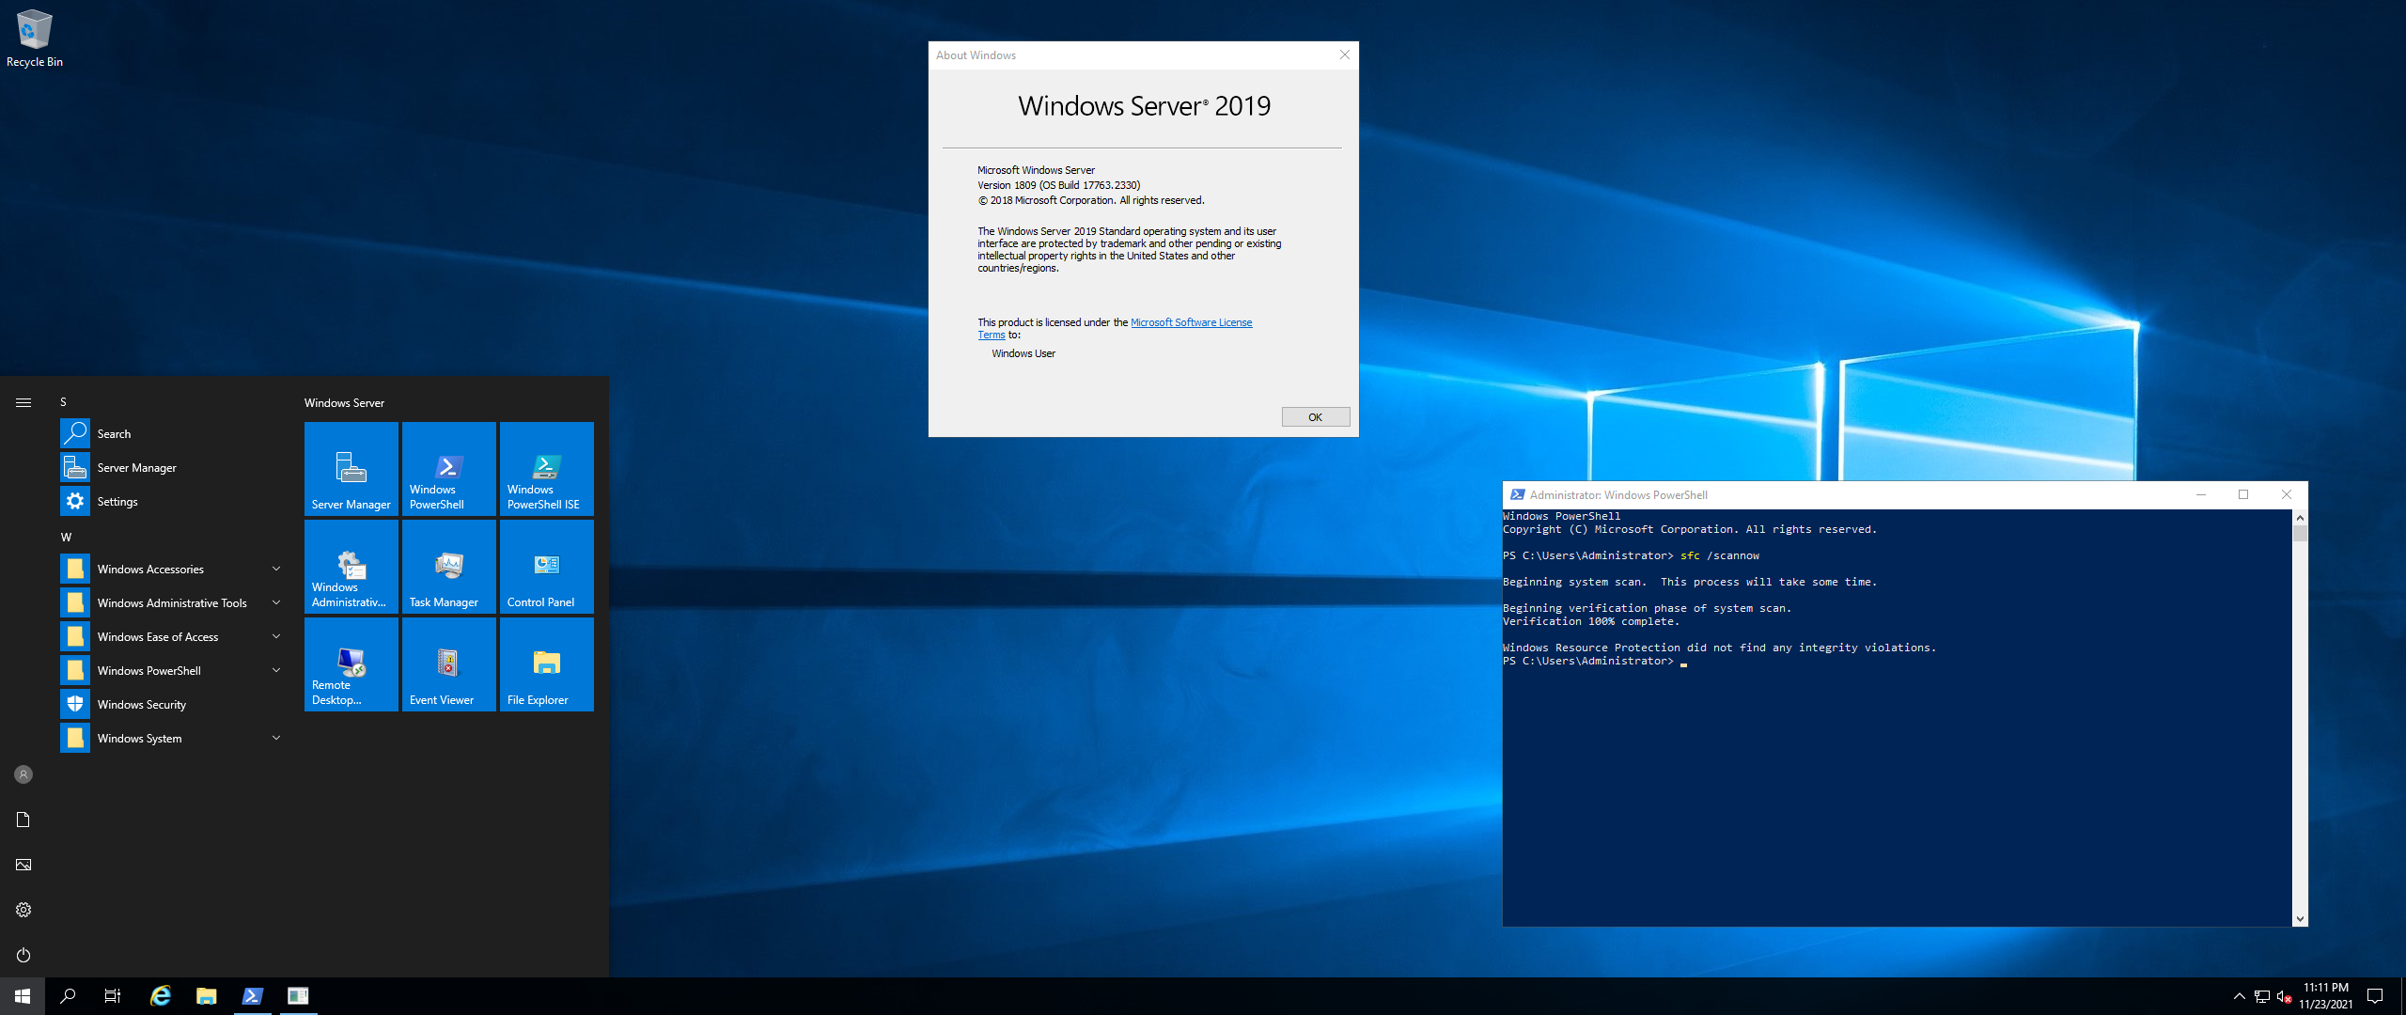Open the clock showing 11:11 PM
The width and height of the screenshot is (2406, 1015).
(2326, 996)
